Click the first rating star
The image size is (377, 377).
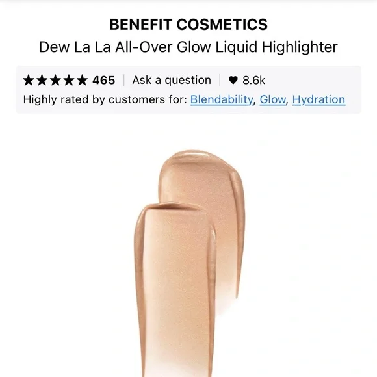pos(29,80)
